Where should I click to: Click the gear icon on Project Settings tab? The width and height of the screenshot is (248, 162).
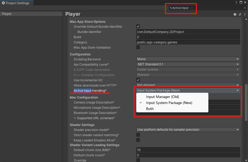tap(3, 3)
